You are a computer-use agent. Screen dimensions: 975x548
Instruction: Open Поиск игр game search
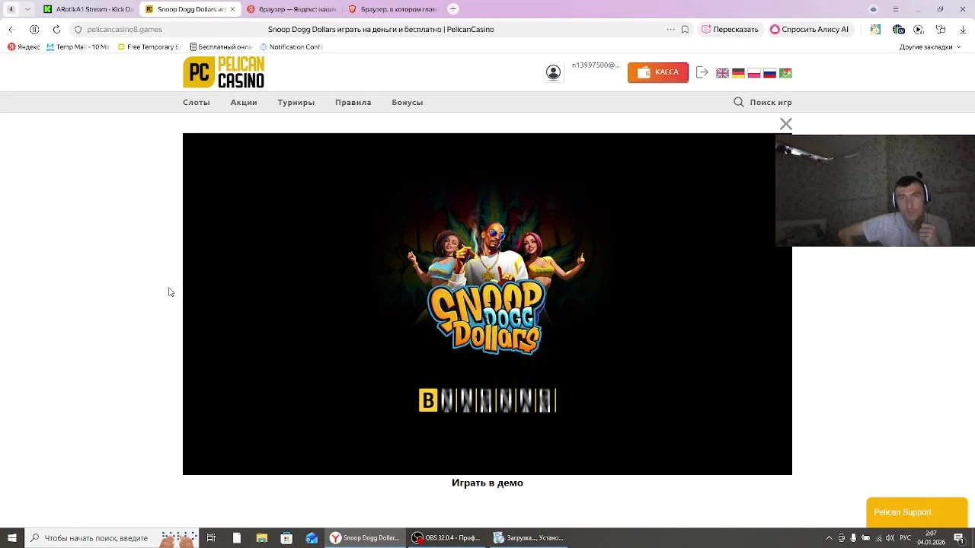coord(762,102)
